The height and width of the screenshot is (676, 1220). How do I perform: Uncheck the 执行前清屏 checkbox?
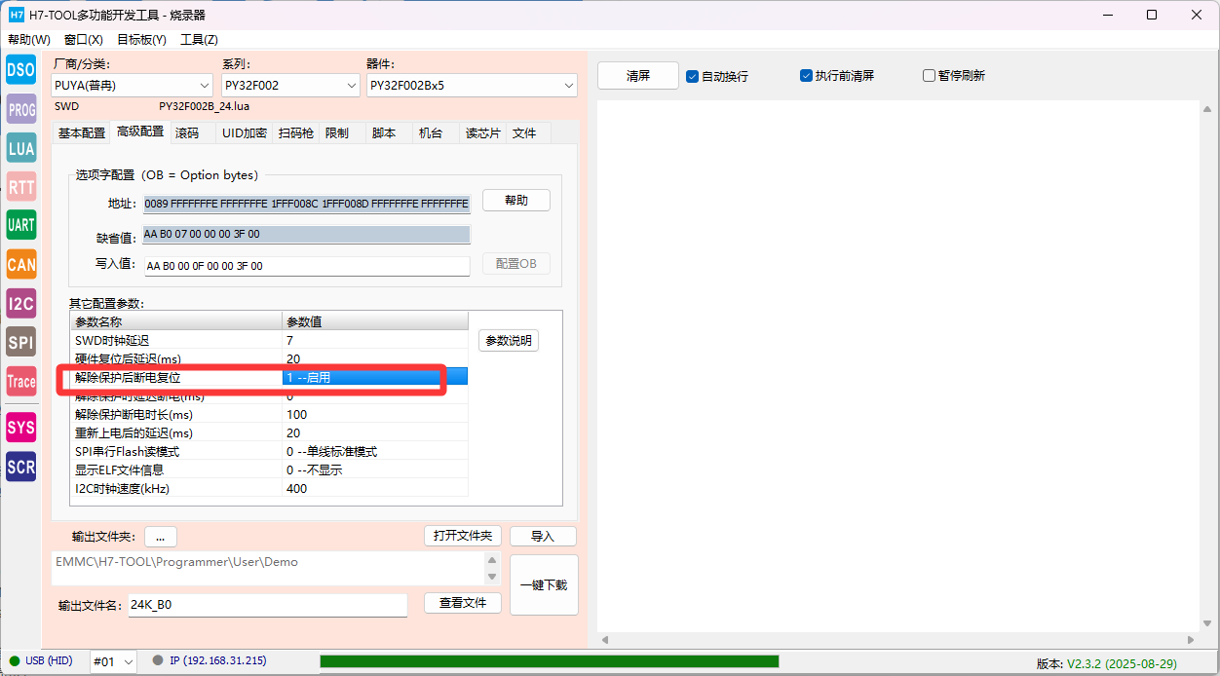806,76
